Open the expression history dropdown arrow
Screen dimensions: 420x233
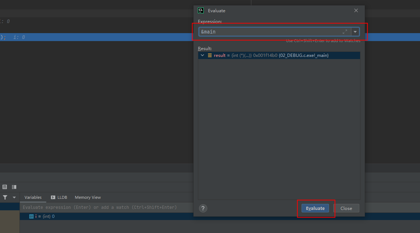click(355, 32)
